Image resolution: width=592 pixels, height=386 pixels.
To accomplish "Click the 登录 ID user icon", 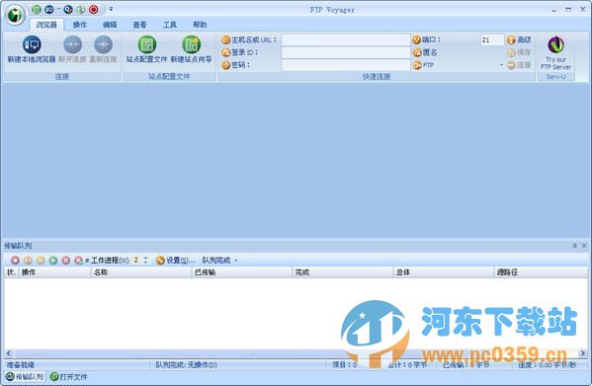I will point(225,52).
